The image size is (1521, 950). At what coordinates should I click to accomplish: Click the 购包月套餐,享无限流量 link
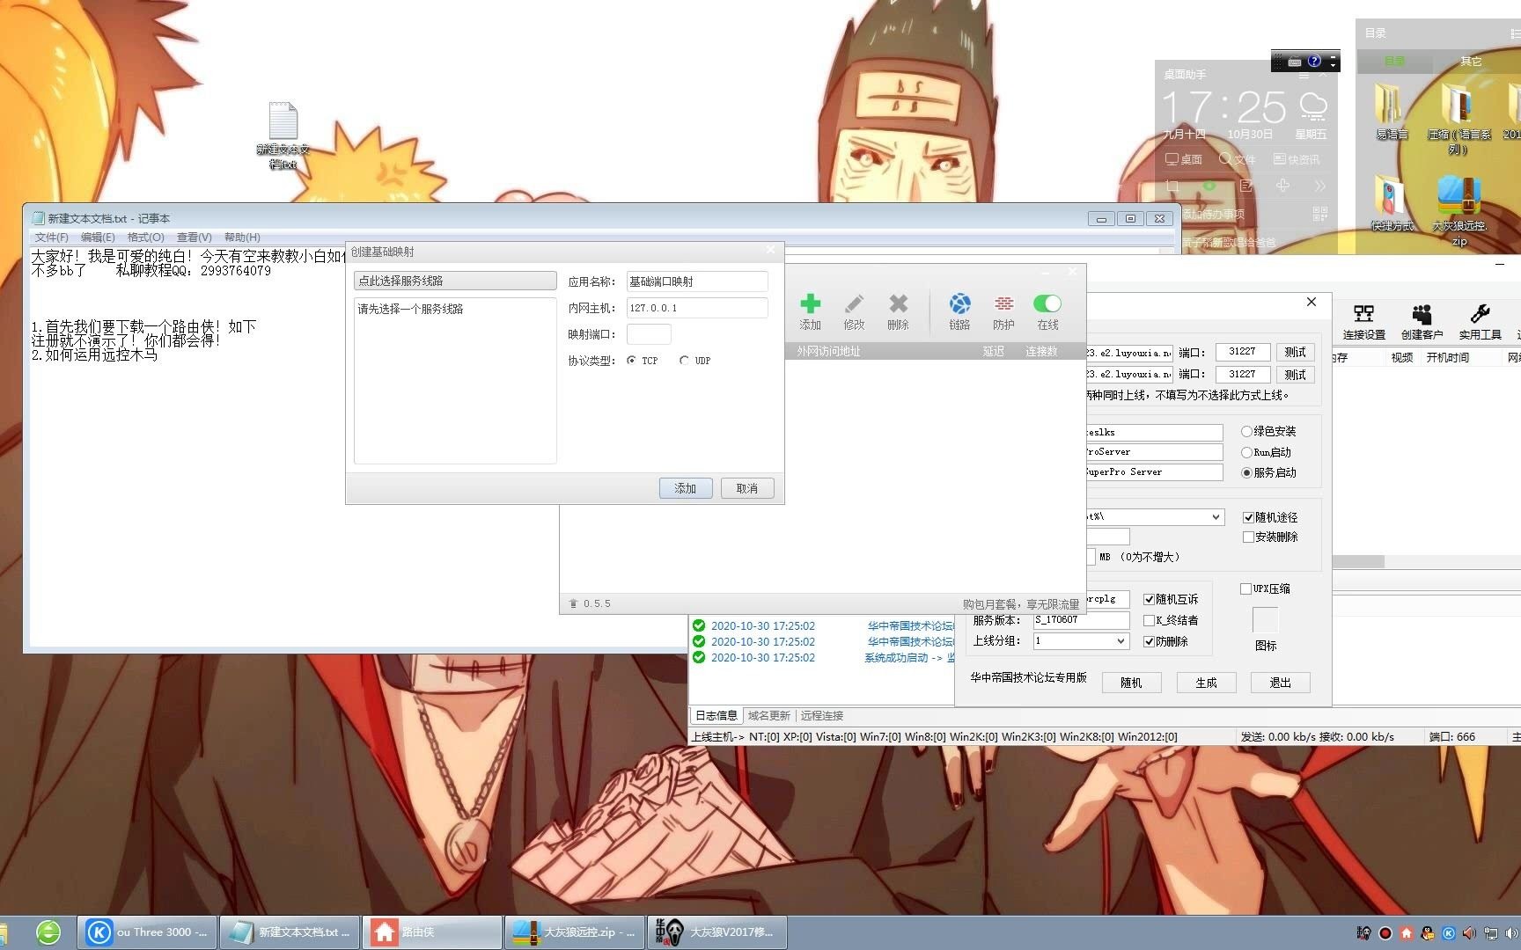1021,604
